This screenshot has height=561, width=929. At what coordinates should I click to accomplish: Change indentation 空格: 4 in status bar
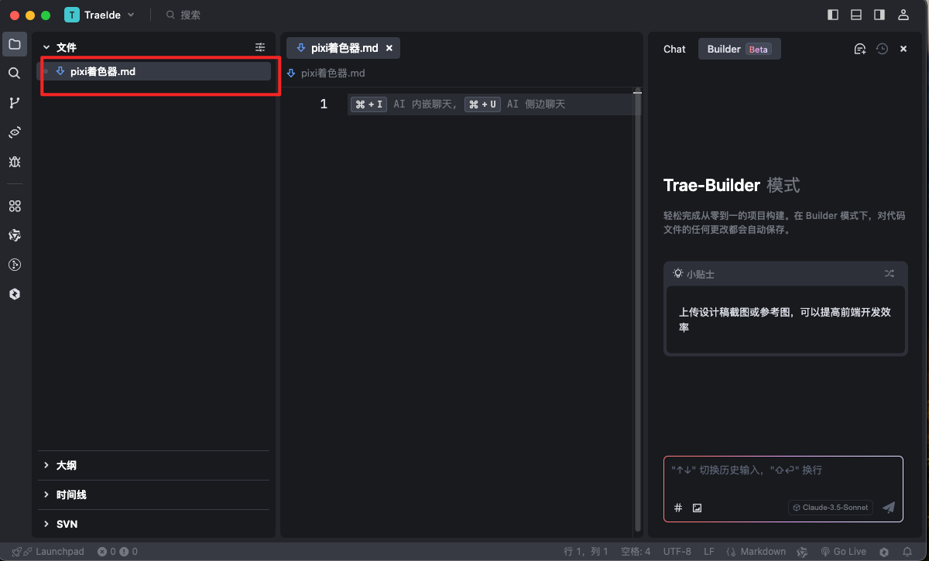(635, 552)
